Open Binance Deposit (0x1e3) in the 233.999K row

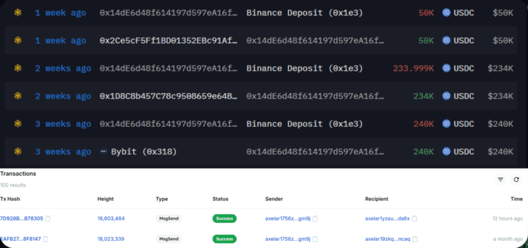tap(305, 69)
